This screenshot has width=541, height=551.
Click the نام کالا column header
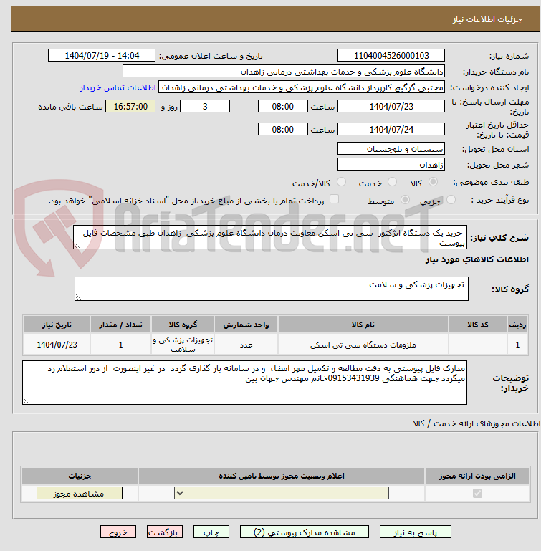coord(363,325)
